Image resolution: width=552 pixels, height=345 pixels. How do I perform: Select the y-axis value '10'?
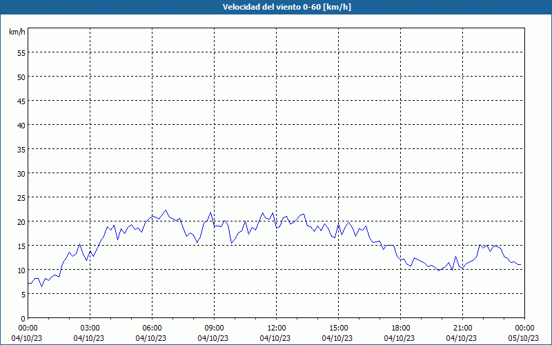(21, 270)
